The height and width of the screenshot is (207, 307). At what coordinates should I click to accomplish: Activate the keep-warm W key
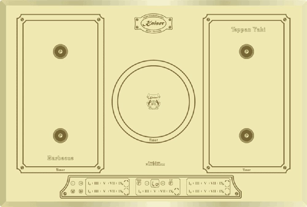pyautogui.click(x=73, y=191)
